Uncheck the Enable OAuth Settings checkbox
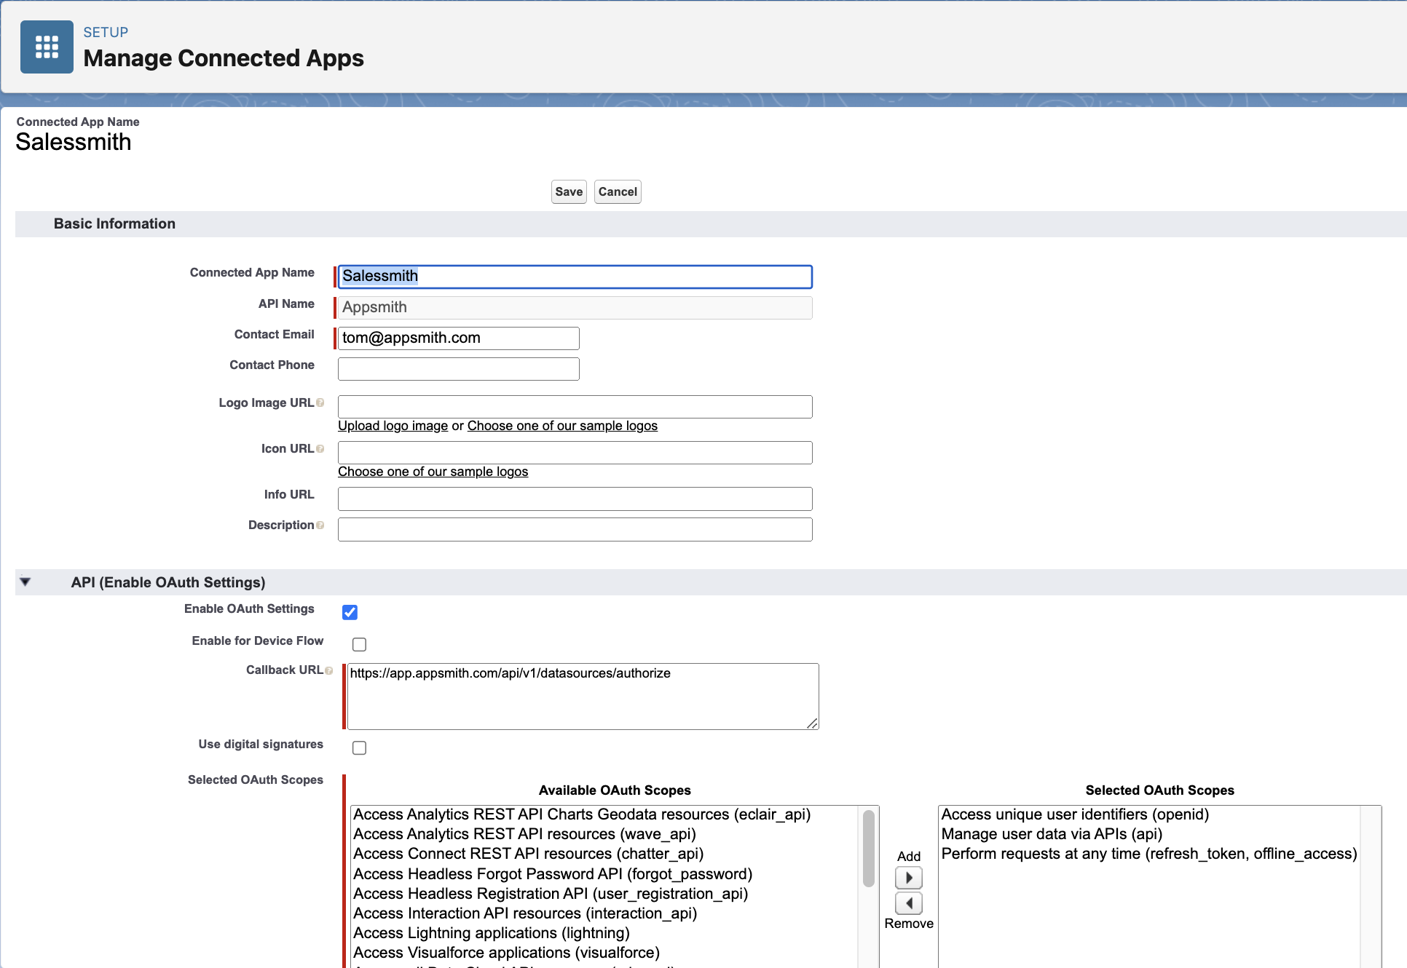1407x968 pixels. pos(350,612)
